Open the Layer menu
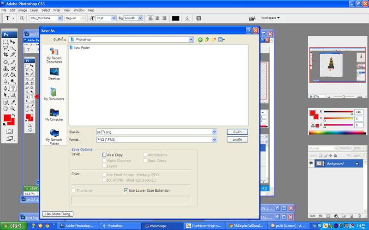Screen dimensions: 369x230 34,10
